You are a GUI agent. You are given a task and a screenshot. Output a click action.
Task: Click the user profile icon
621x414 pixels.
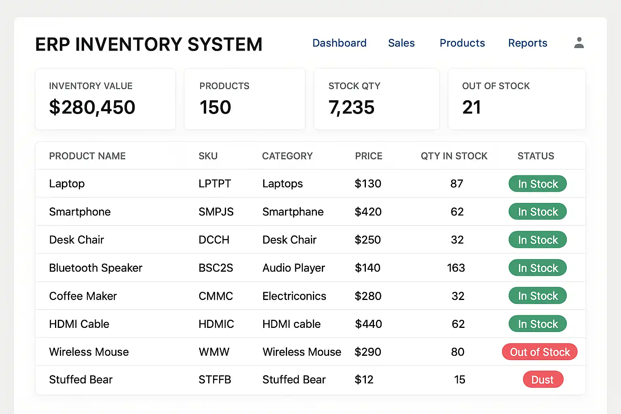[x=579, y=43]
